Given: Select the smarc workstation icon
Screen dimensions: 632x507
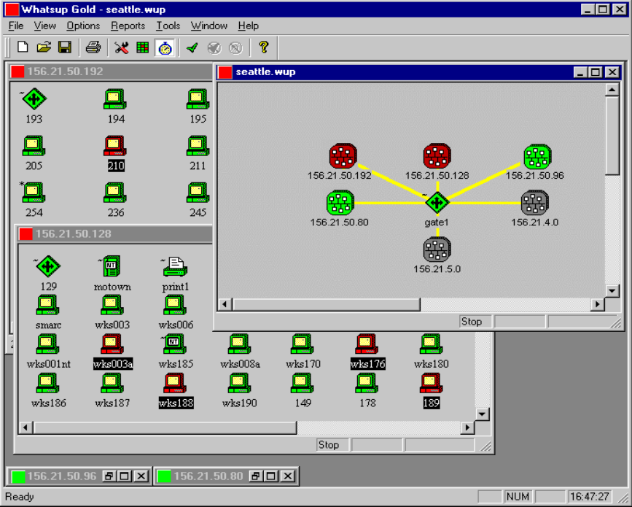Looking at the screenshot, I should pyautogui.click(x=47, y=306).
